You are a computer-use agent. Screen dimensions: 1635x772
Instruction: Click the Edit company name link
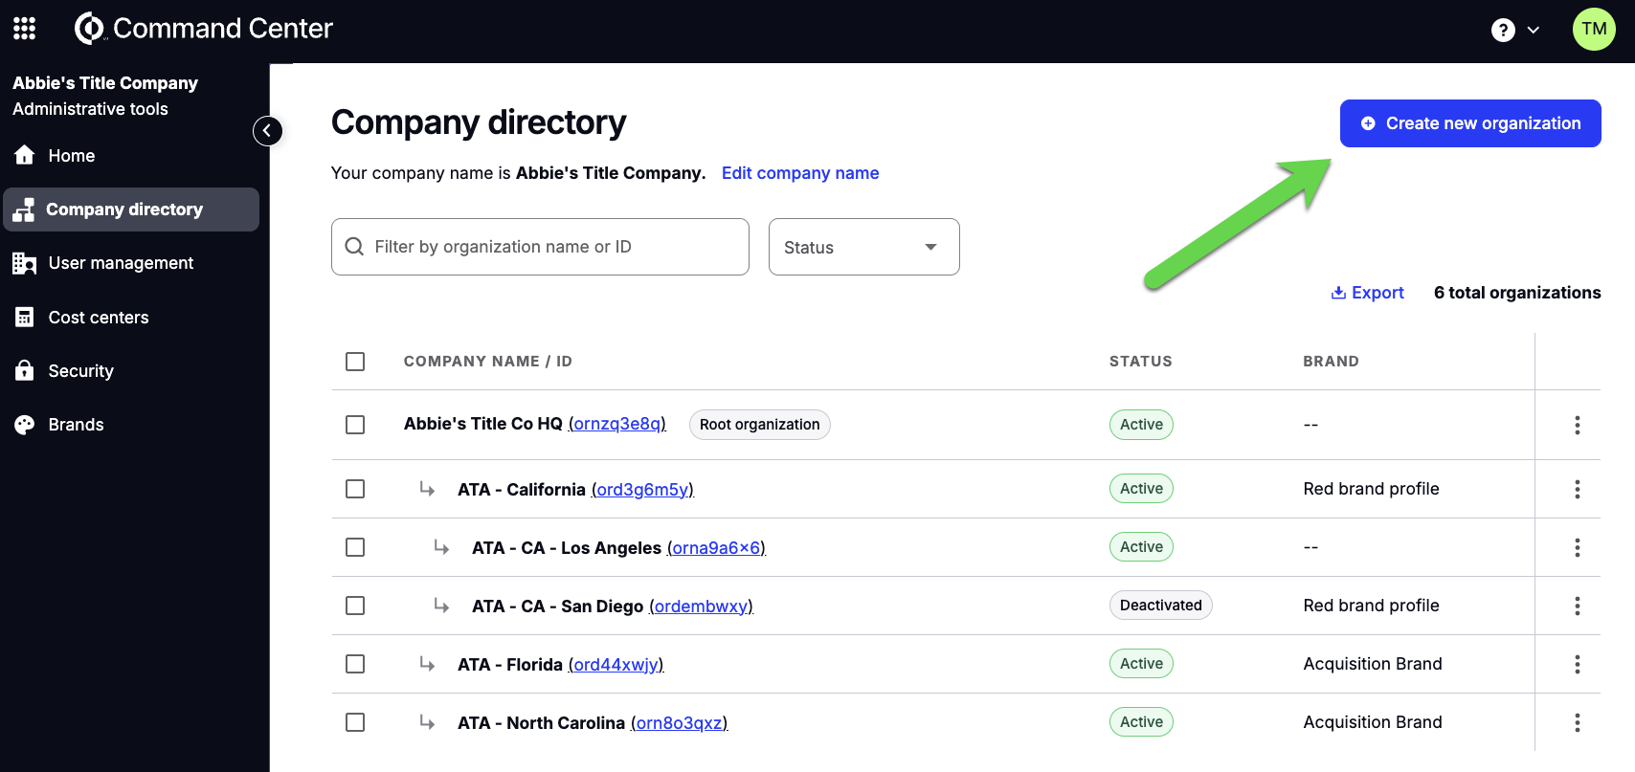(x=799, y=173)
